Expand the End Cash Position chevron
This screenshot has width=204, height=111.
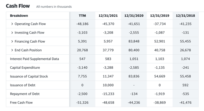(x=12, y=50)
